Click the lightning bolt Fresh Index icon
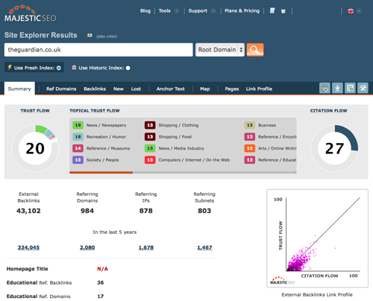The width and height of the screenshot is (373, 301). point(10,67)
